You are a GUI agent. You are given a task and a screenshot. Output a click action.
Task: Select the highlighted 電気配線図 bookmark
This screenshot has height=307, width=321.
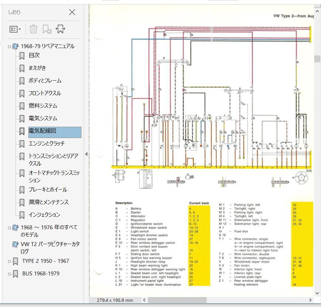(x=55, y=132)
